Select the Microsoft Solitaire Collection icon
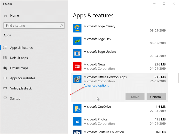 (x=77, y=132)
